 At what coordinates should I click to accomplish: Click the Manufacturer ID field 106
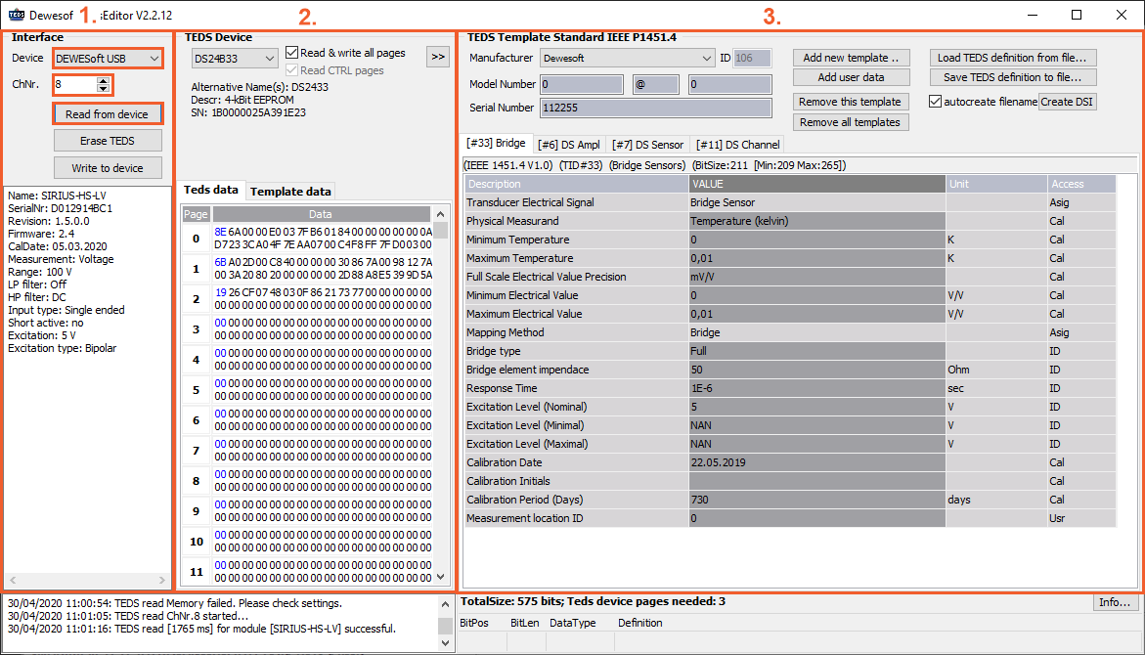(752, 58)
